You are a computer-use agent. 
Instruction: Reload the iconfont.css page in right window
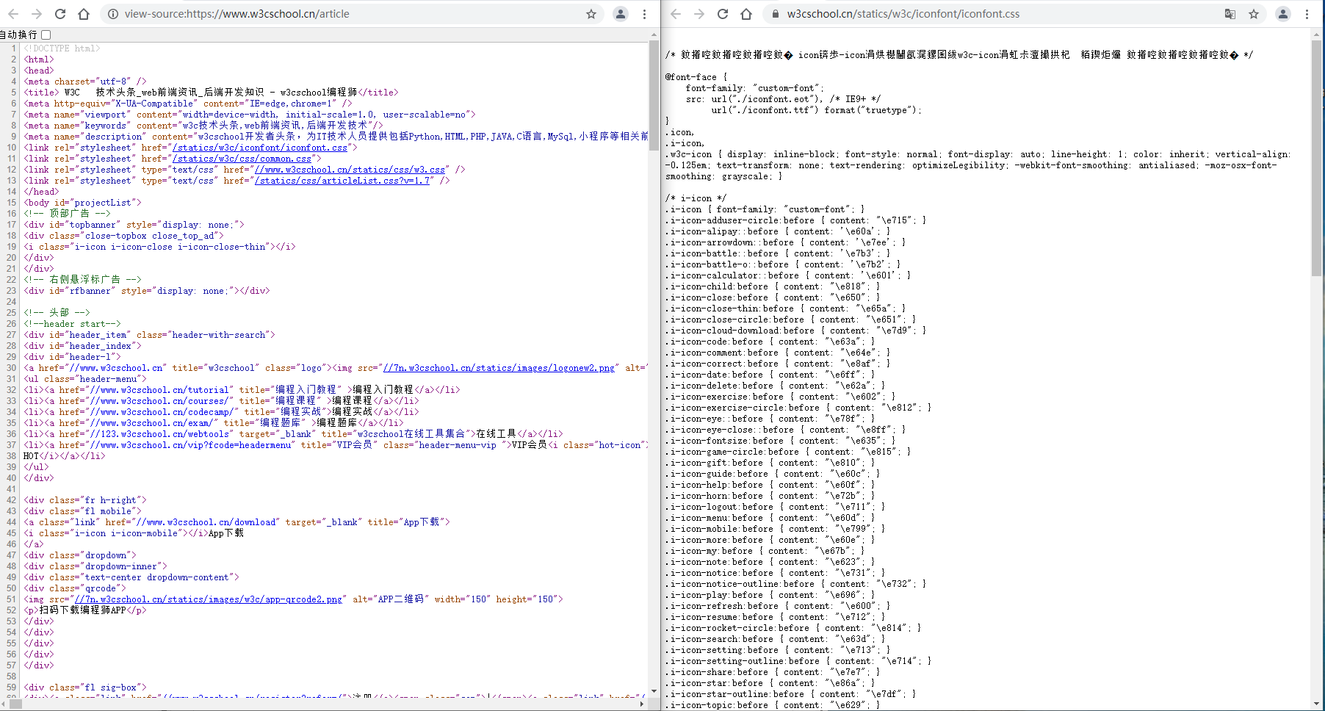click(723, 14)
